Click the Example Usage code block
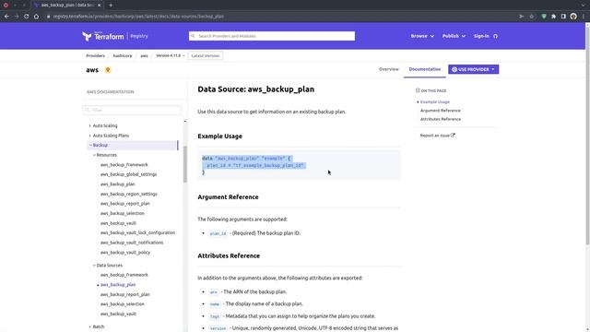 point(299,165)
